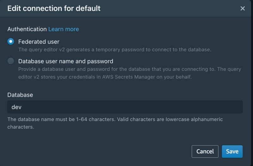
Task: Close the Edit connection dialog
Action: point(243,9)
